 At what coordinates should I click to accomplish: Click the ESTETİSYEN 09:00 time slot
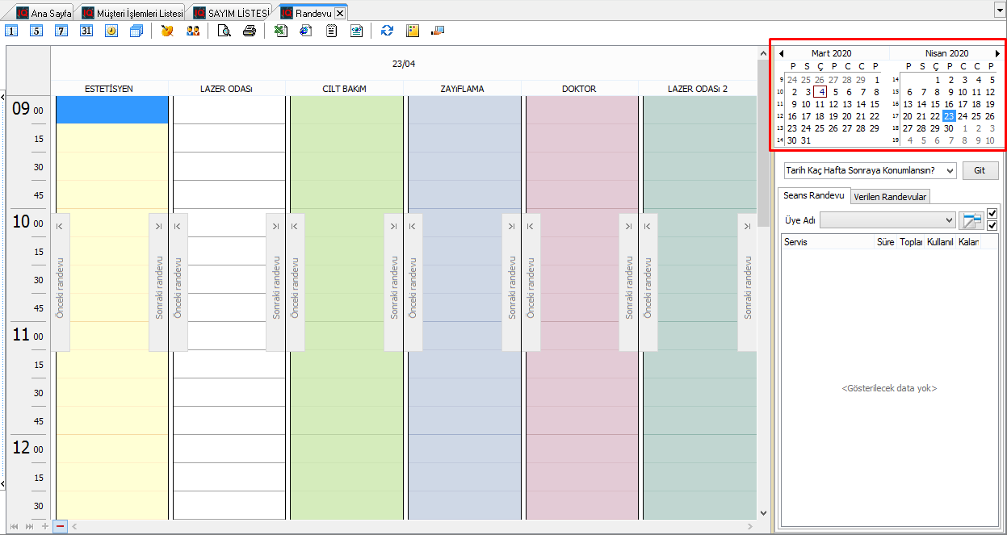coord(111,110)
